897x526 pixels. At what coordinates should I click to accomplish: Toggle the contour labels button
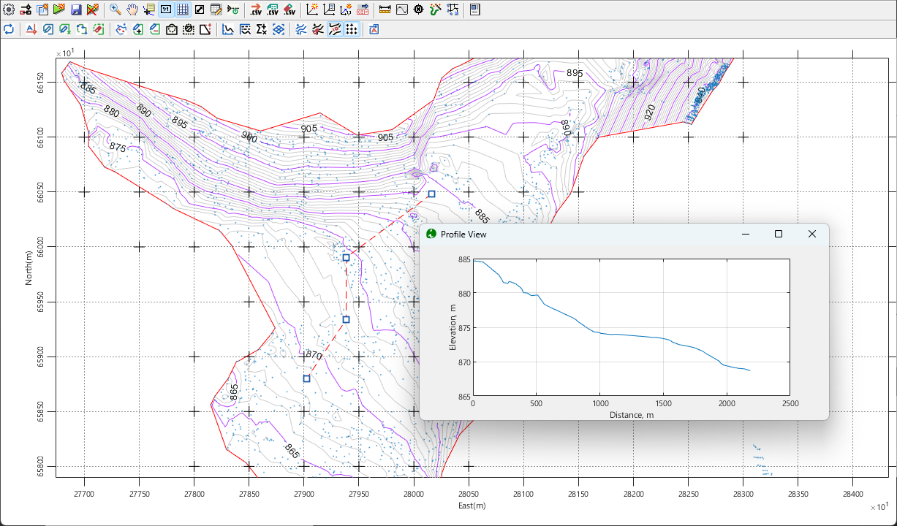[335, 29]
